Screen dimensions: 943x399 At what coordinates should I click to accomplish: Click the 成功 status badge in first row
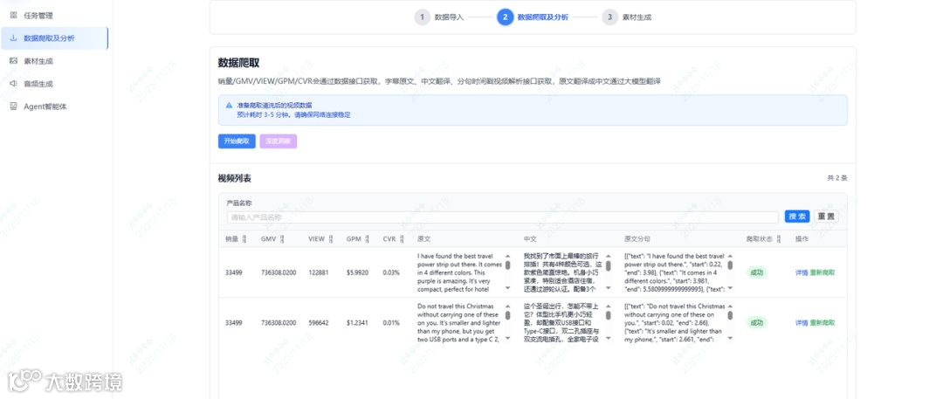756,272
